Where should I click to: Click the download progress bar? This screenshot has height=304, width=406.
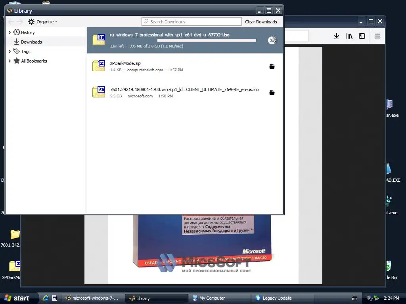207,40
